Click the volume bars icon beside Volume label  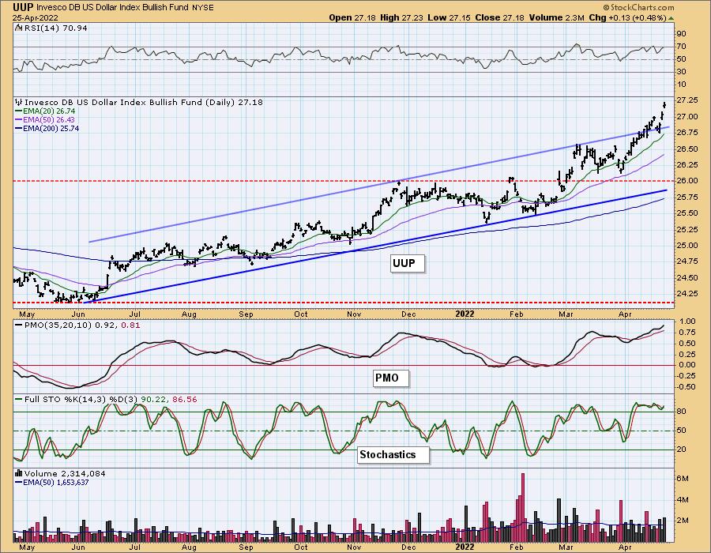19,473
